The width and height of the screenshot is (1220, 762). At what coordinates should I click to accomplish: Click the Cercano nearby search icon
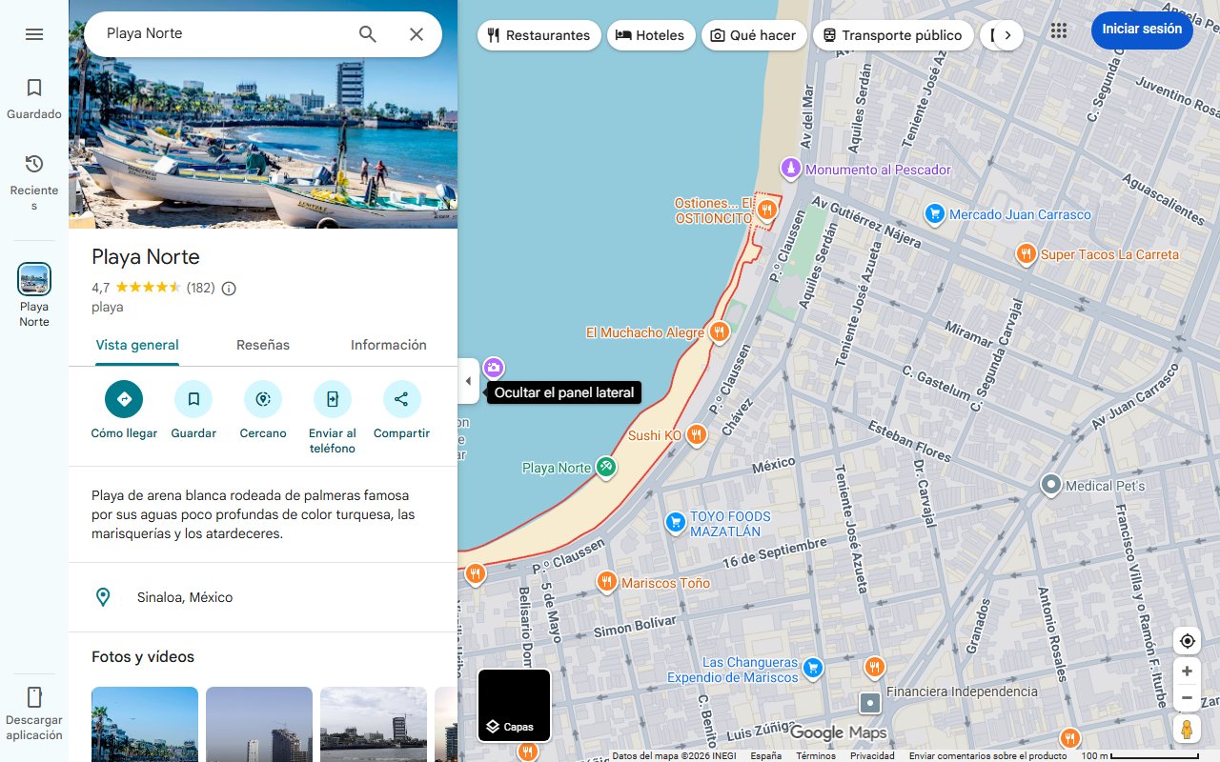[262, 399]
